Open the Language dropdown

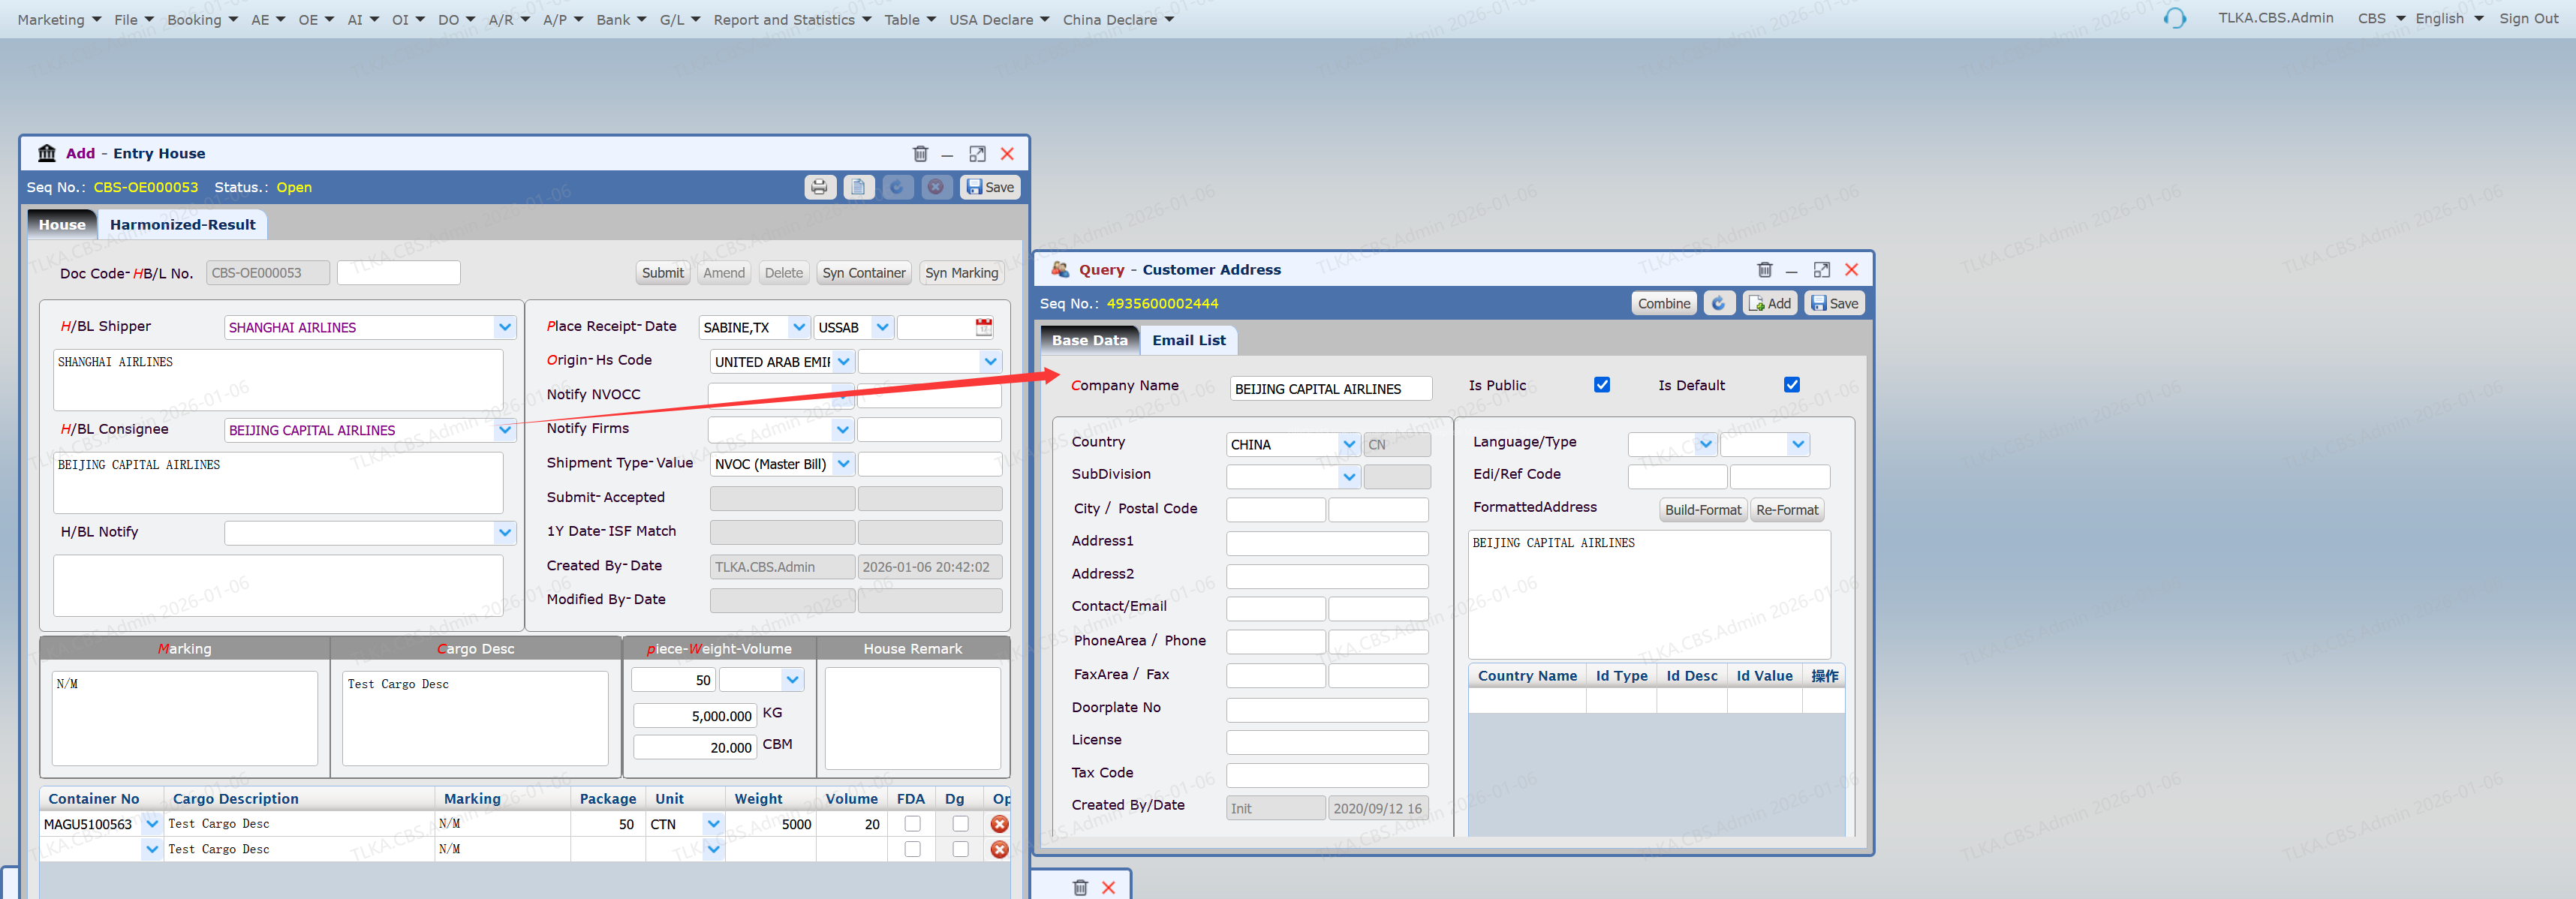[1705, 445]
